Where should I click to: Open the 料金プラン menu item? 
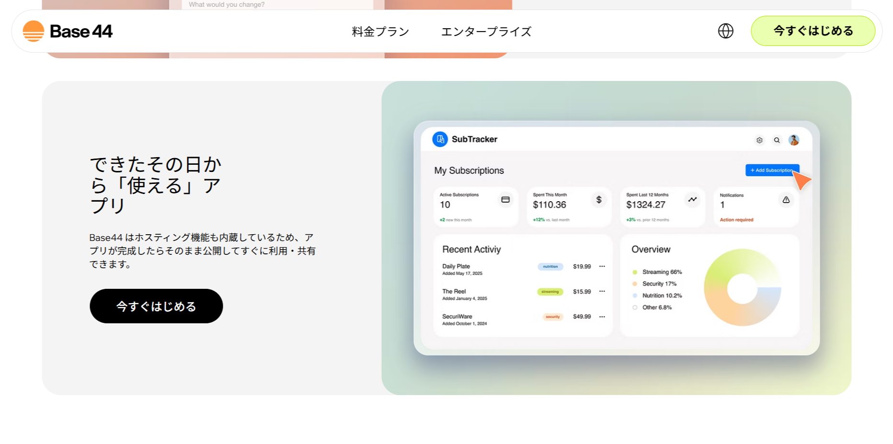pos(379,31)
